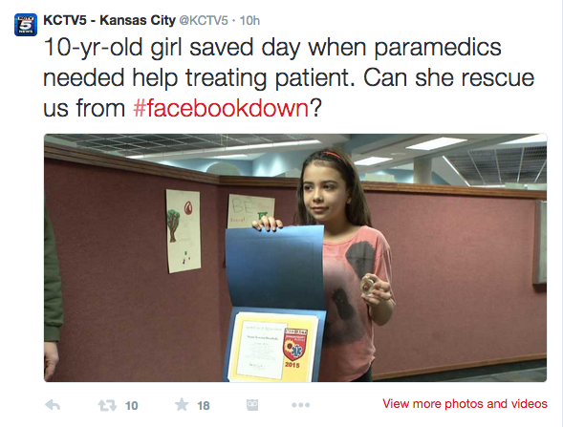
Task: Click the KCTV5 News avatar icon
Action: pos(26,25)
